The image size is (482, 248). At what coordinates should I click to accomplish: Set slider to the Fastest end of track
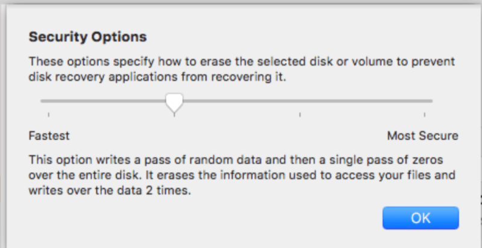(x=49, y=101)
